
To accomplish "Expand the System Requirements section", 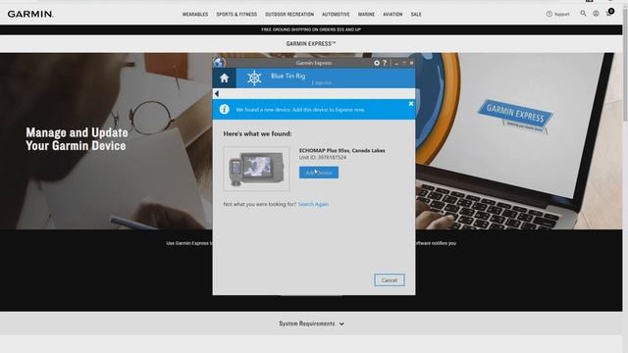I will point(311,324).
